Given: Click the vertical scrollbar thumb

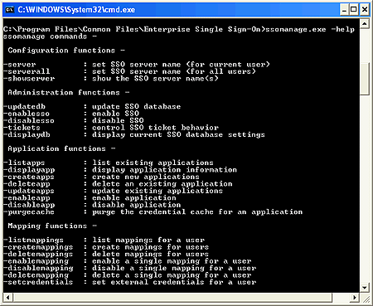Looking at the screenshot, I should (365, 79).
